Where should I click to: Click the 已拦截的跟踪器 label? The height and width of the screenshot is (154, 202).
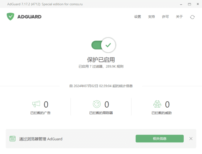(101, 113)
